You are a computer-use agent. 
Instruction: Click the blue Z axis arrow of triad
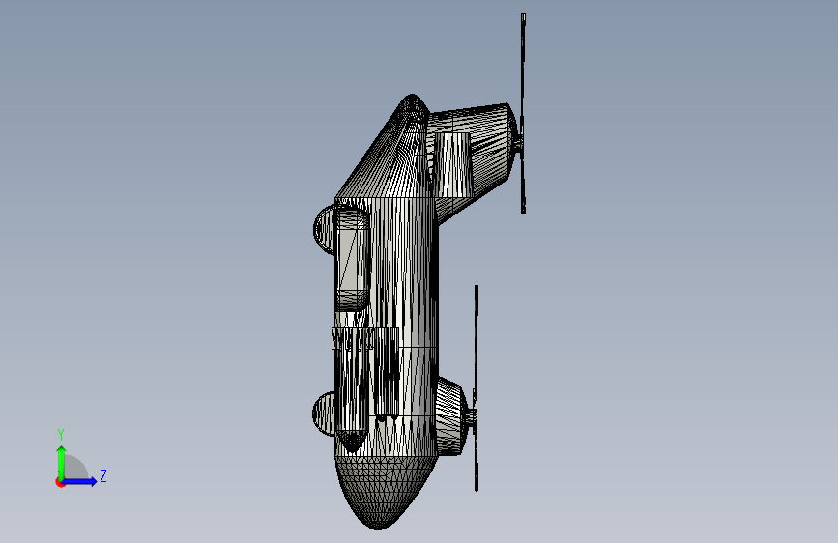pyautogui.click(x=79, y=481)
